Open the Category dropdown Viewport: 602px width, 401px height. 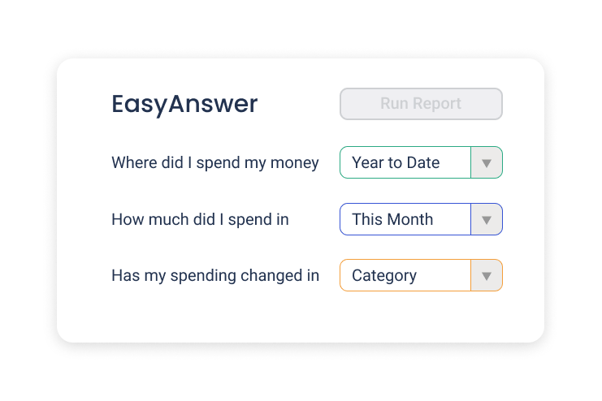(x=421, y=275)
